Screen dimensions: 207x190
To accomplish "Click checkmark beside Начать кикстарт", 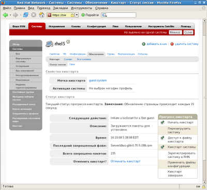I will [x=162, y=122].
